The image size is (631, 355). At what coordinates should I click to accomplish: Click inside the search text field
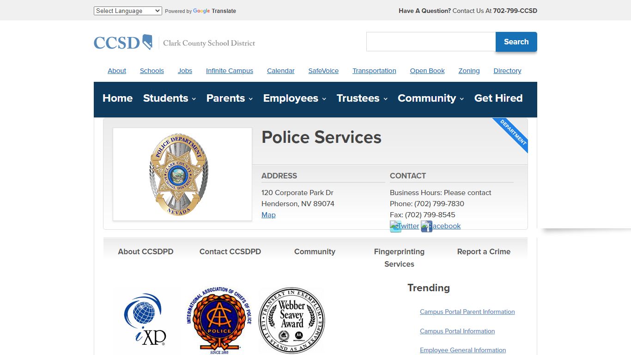pyautogui.click(x=431, y=42)
